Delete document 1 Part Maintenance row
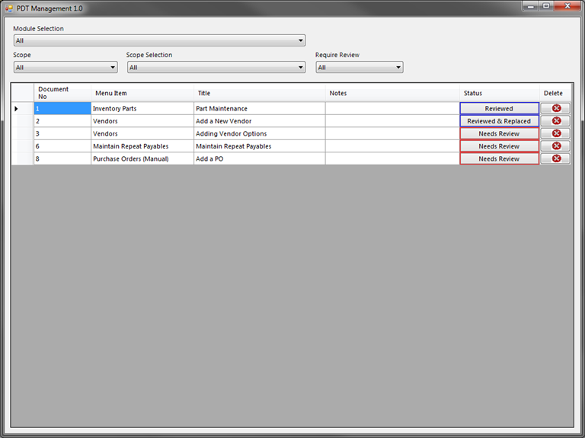 [x=555, y=108]
